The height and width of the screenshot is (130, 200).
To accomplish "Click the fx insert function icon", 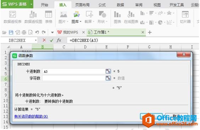I will tap(59, 40).
